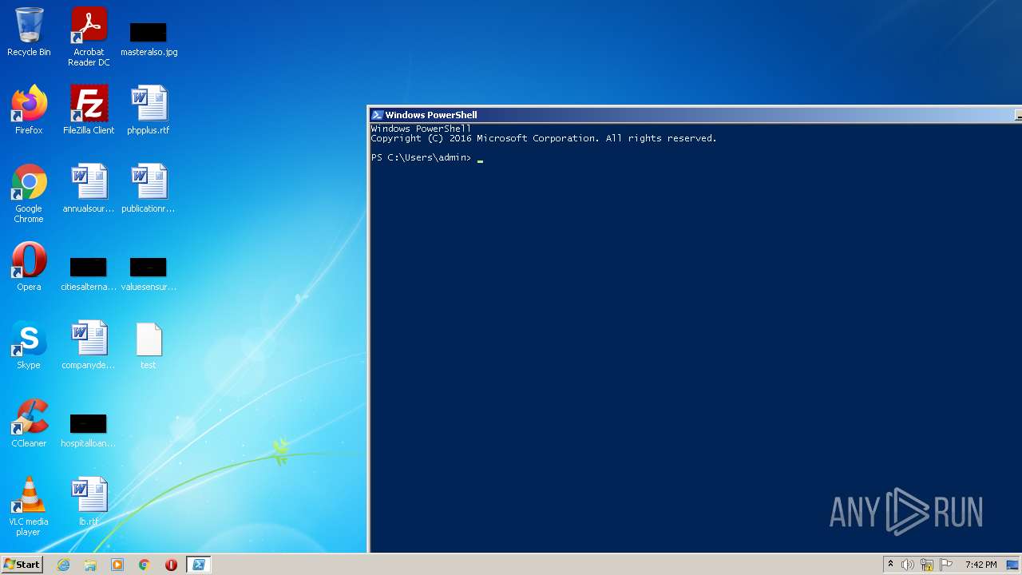This screenshot has width=1022, height=575.
Task: Open Windows Explorer folder in taskbar
Action: coord(90,565)
